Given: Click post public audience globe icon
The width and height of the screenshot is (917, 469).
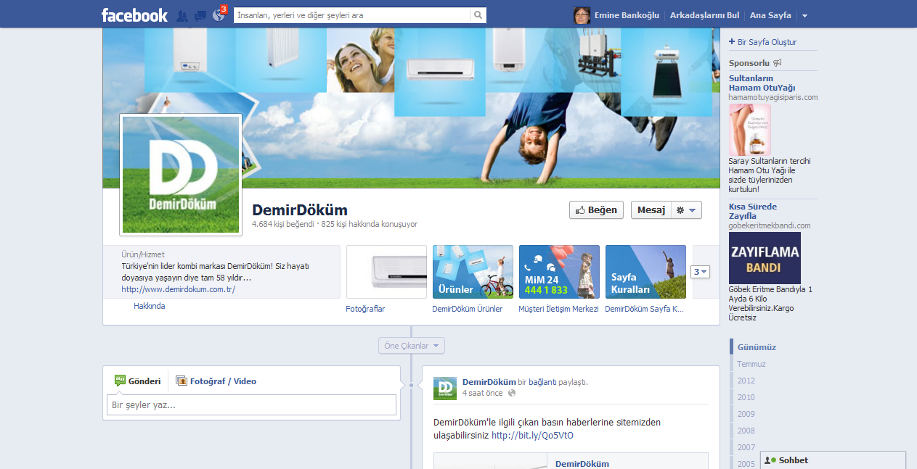Looking at the screenshot, I should point(511,393).
